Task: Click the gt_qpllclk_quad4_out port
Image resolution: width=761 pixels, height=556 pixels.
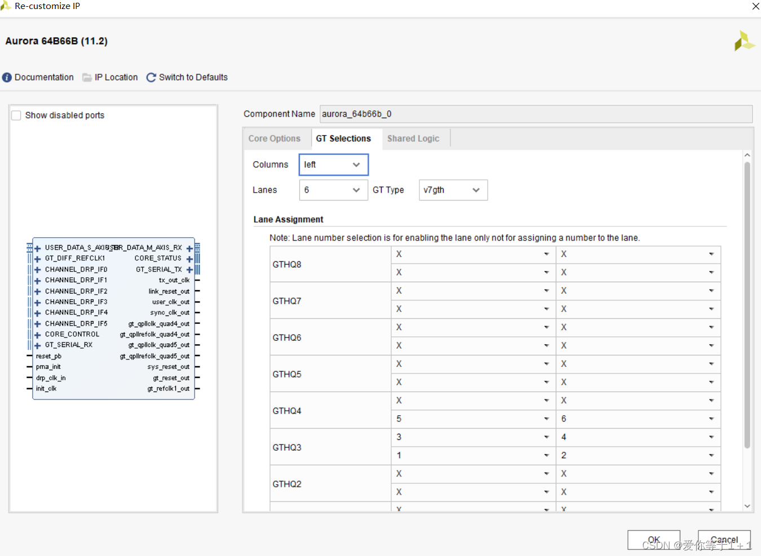Action: (159, 324)
